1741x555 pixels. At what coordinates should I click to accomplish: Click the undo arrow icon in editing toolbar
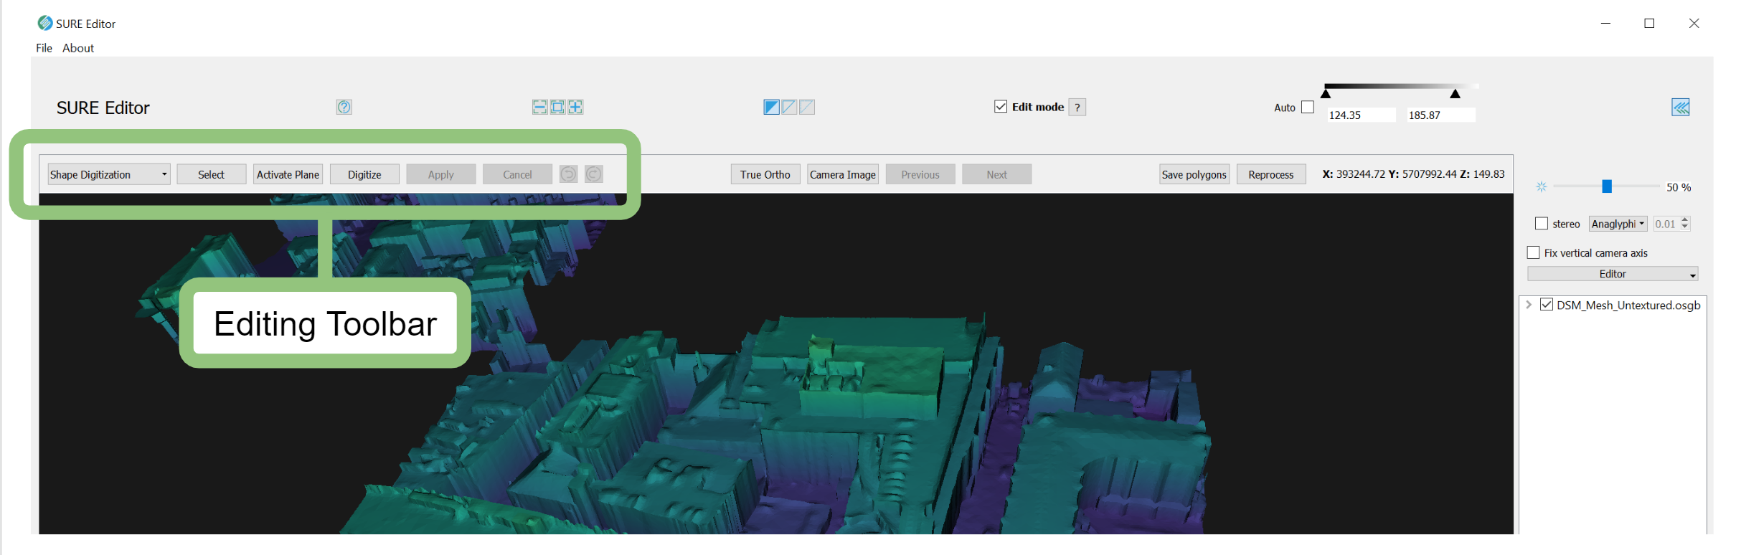pyautogui.click(x=568, y=174)
